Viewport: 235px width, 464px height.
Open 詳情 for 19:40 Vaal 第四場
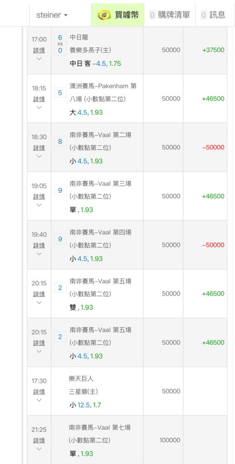click(x=39, y=245)
